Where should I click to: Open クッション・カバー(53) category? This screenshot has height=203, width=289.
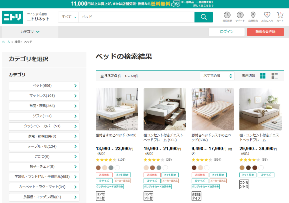pyautogui.click(x=44, y=126)
